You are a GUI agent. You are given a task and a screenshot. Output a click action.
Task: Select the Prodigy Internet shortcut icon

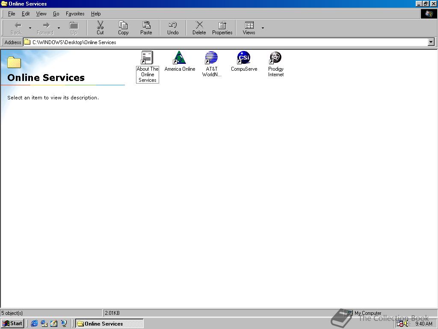coord(275,57)
